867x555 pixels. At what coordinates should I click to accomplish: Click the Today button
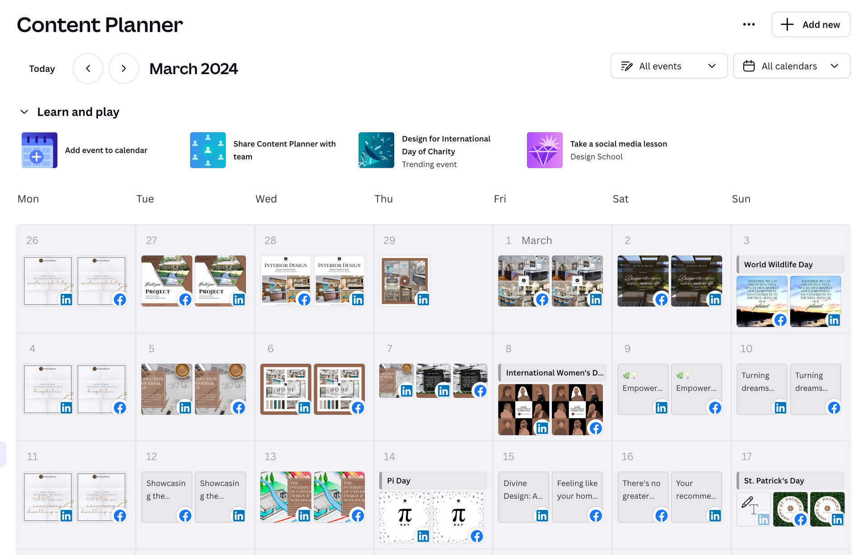pyautogui.click(x=42, y=69)
